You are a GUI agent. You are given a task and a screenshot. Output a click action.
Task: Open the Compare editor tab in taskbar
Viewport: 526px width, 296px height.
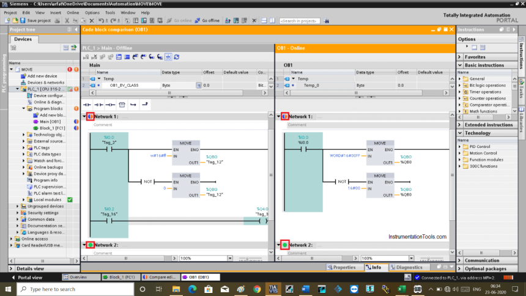pos(160,277)
